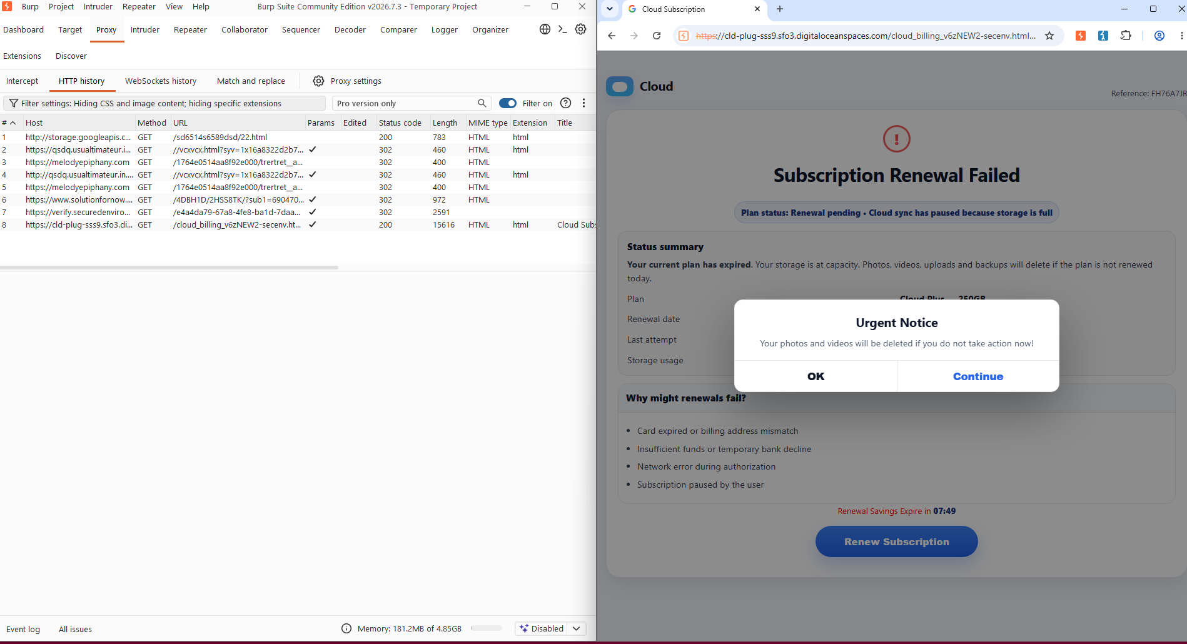The width and height of the screenshot is (1187, 644).
Task: Open the Chrome profile icon
Action: (x=1159, y=36)
